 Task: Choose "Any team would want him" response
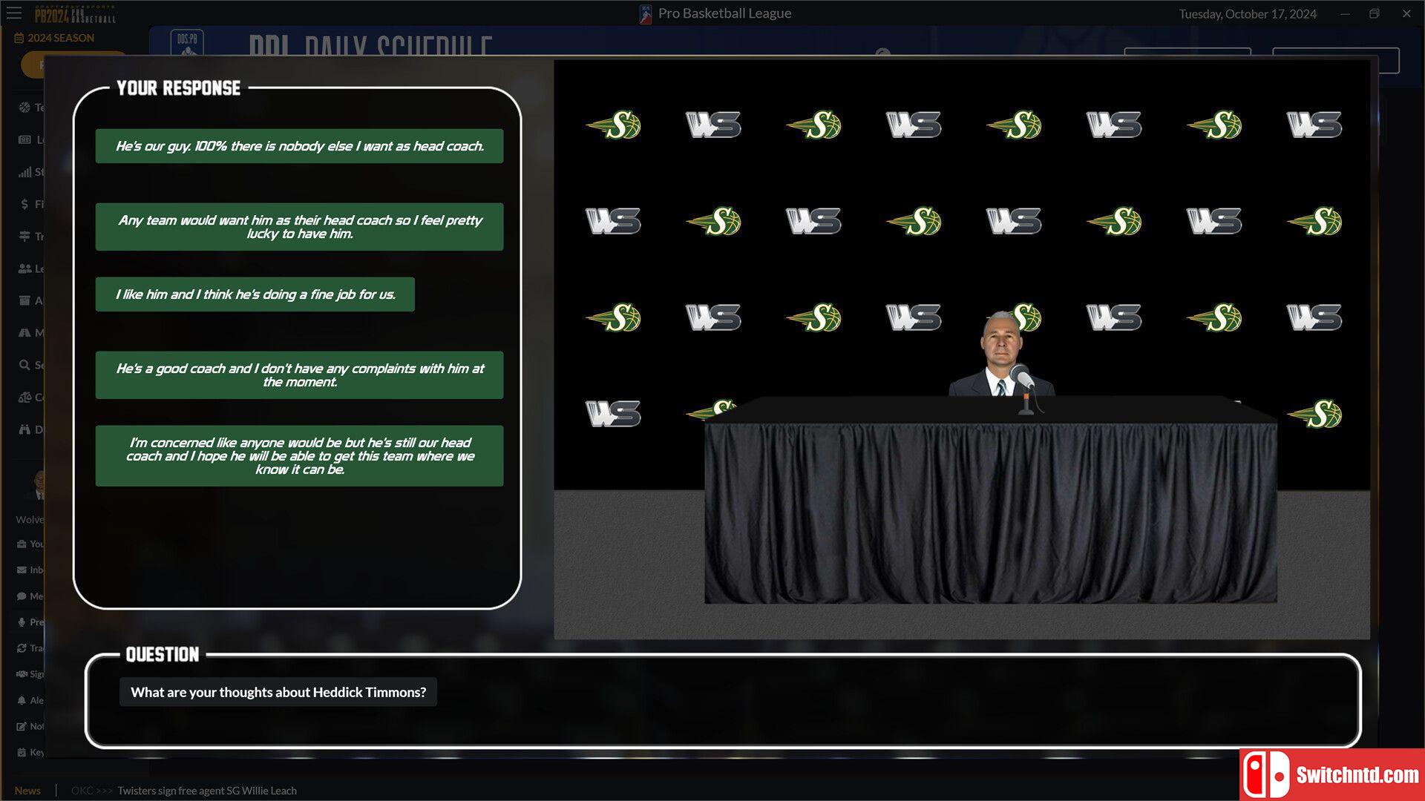pos(299,227)
